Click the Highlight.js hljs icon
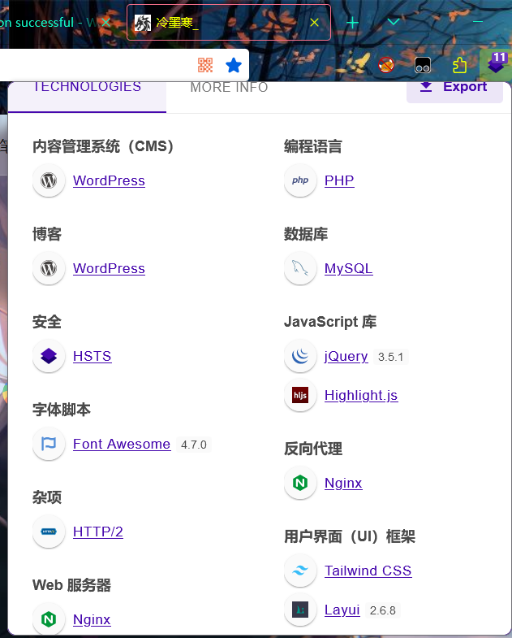This screenshot has height=638, width=512. coord(300,395)
